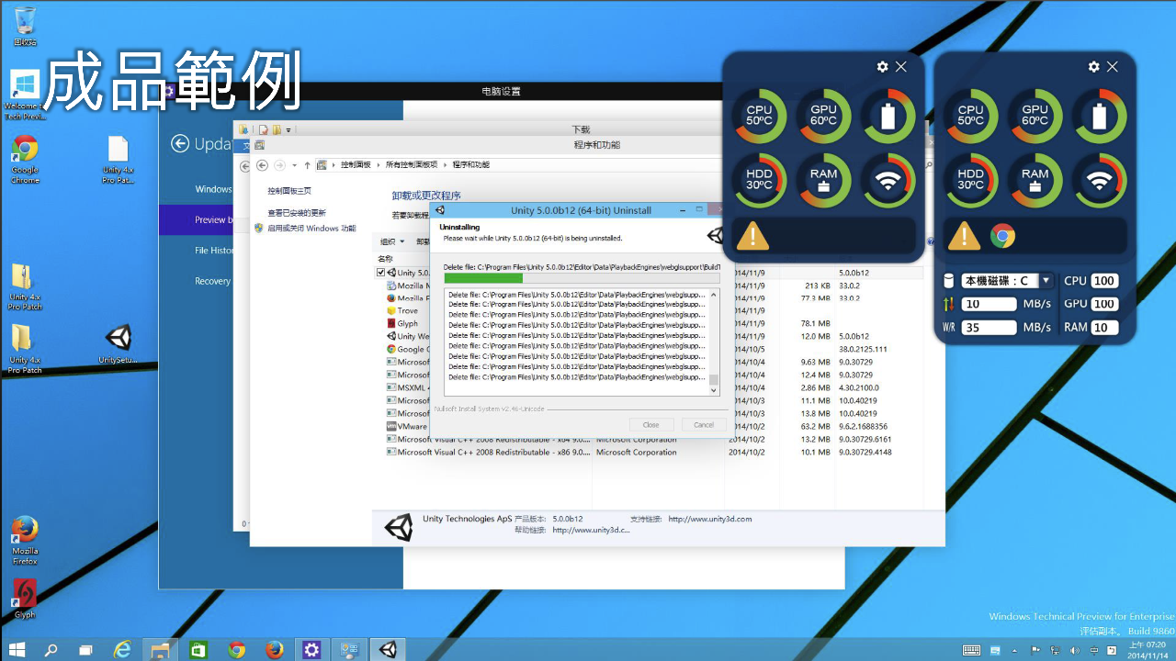Click GPU gauge in widget with Chrome icon
The image size is (1176, 661).
point(1035,116)
